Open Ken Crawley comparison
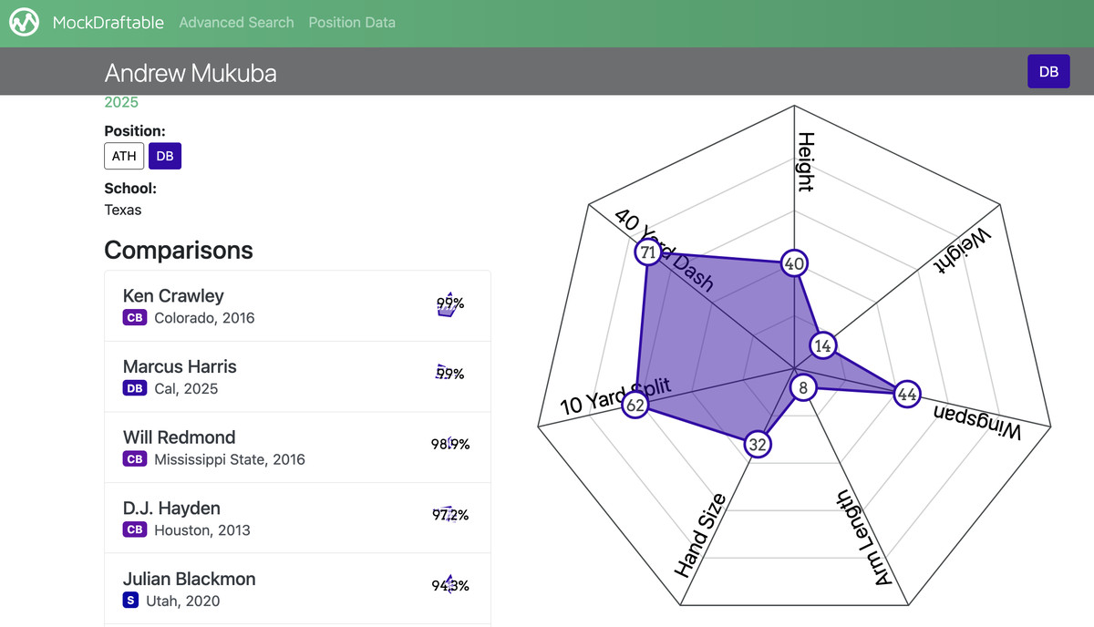Screen dimensions: 1094x627 coord(173,296)
